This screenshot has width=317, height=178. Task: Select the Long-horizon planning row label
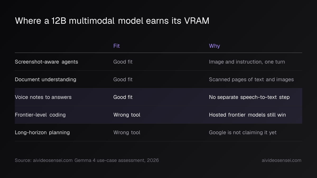[42, 132]
